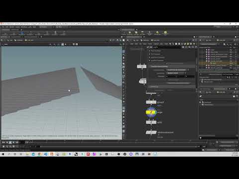239x179 pixels.
Task: Open the Help menu
Action: pyautogui.click(x=34, y=27)
